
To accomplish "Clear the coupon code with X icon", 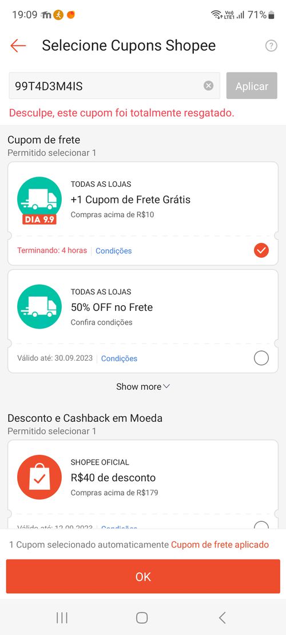I will 209,86.
